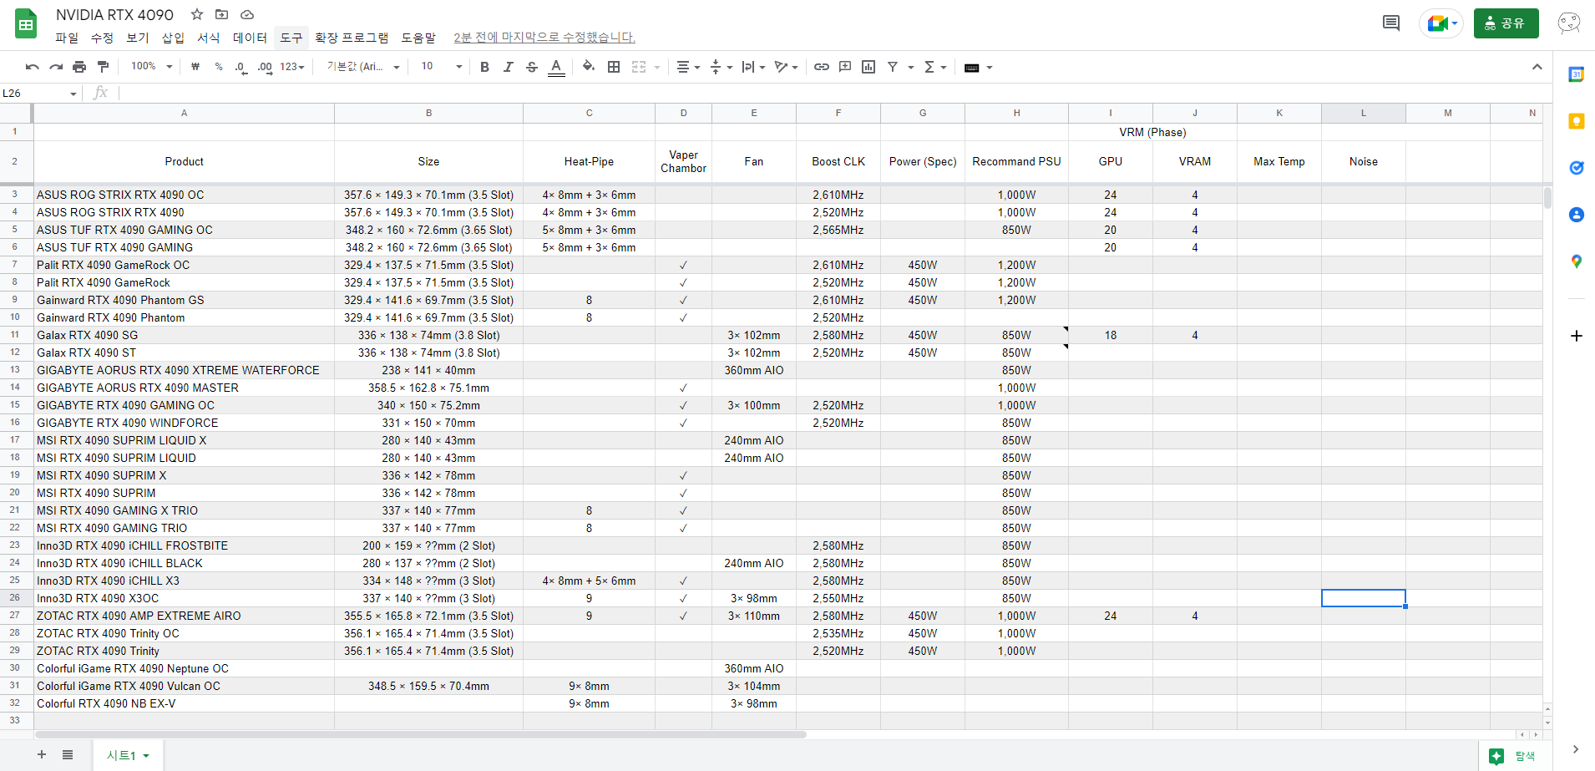1595x771 pixels.
Task: Click the name box showing L26
Action: click(x=39, y=94)
